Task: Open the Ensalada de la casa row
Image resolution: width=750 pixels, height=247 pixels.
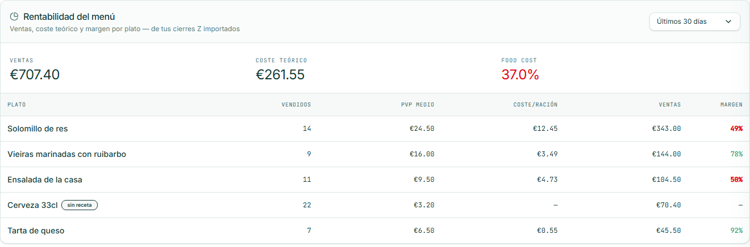Action: click(375, 180)
